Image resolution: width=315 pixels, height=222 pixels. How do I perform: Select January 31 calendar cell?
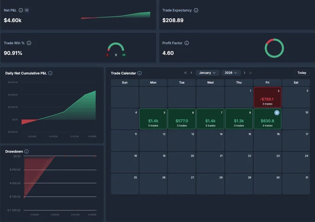pyautogui.click(x=296, y=184)
